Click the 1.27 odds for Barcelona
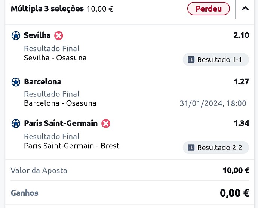This screenshot has height=208, width=258. [242, 82]
